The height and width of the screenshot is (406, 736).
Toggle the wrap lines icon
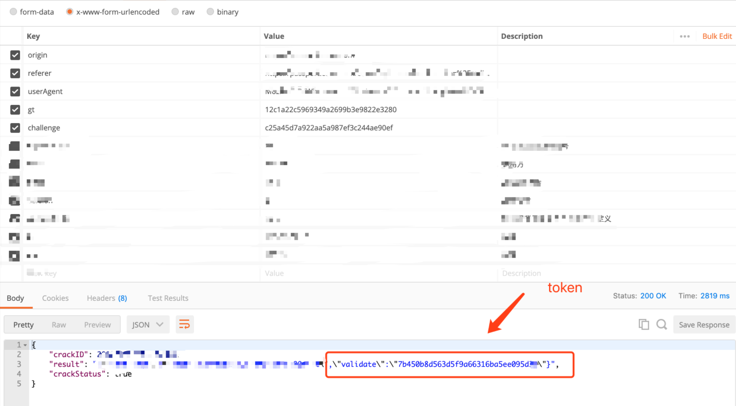[x=184, y=324]
